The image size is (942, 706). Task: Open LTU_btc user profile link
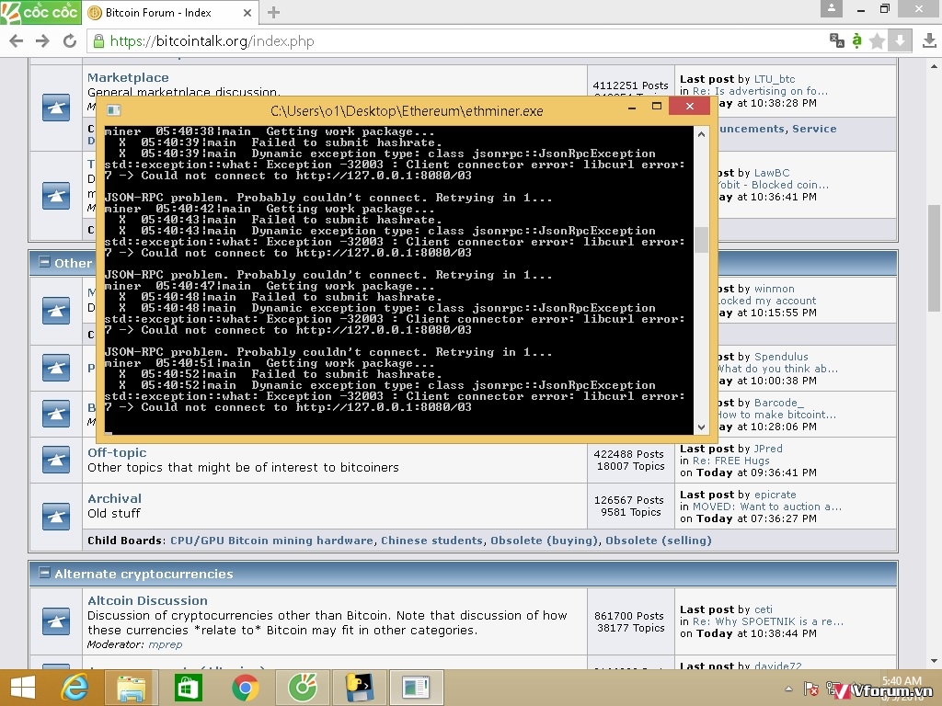click(x=775, y=79)
